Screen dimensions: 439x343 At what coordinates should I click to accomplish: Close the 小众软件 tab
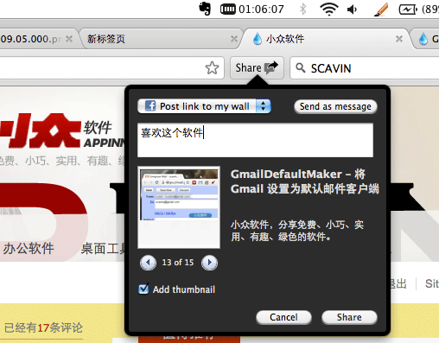[399, 39]
